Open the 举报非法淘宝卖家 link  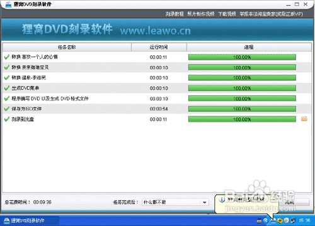tap(272, 14)
